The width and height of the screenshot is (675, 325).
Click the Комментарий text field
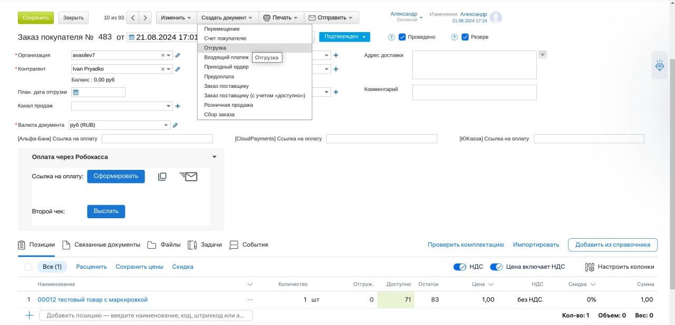474,93
